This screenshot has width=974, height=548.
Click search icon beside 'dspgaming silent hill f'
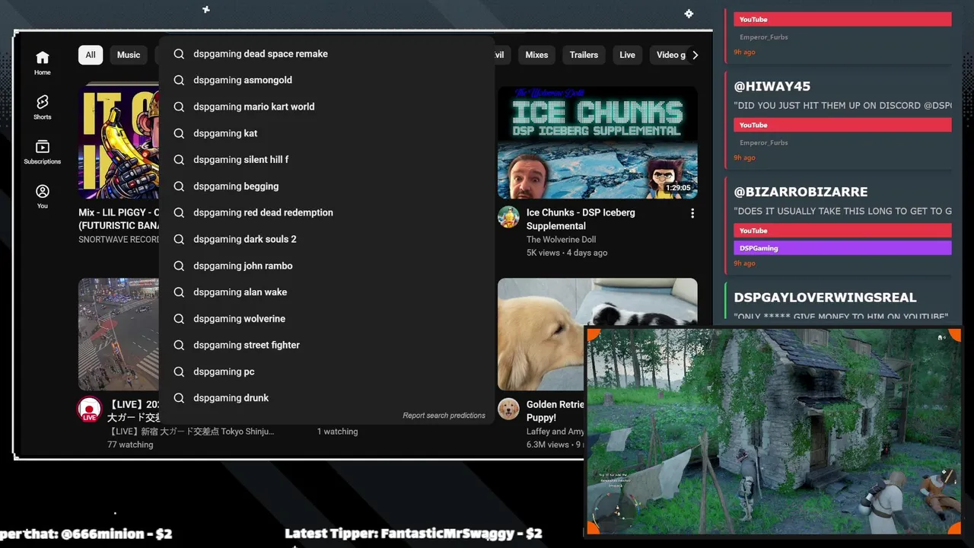click(179, 160)
